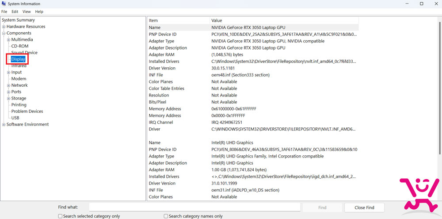
Task: Select the NVIDIA GeForce RTX 3050 Name row
Action: click(x=253, y=27)
